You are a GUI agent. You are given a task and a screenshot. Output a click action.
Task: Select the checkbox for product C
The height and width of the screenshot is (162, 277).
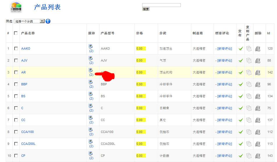point(16,108)
